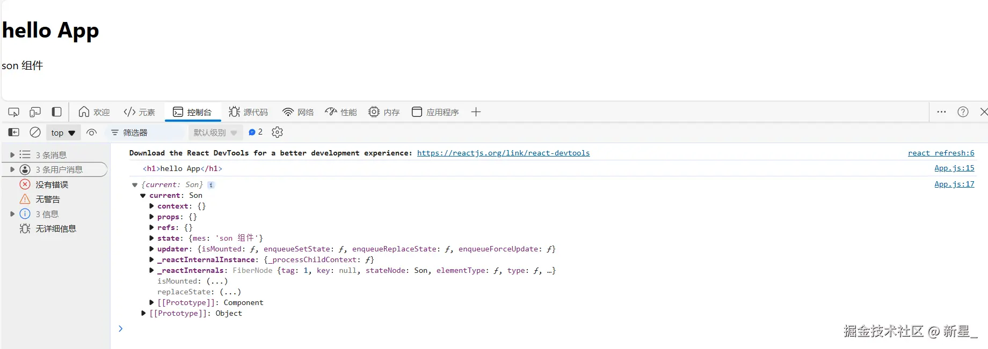Expand the refs property

151,228
